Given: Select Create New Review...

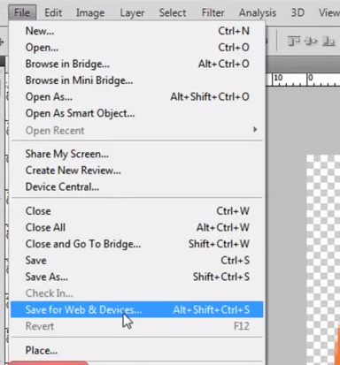Looking at the screenshot, I should [137, 171].
